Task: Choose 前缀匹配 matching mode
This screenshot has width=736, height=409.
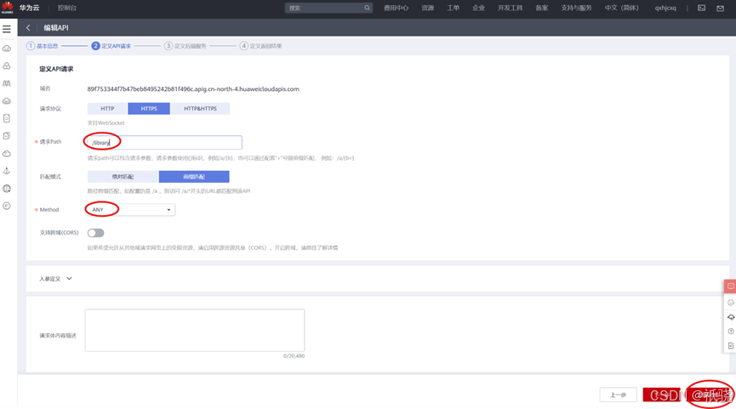Action: (x=194, y=177)
